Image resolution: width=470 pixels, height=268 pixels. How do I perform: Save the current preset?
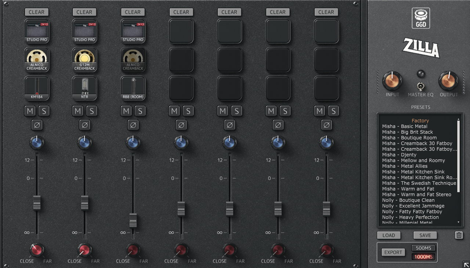pos(425,235)
